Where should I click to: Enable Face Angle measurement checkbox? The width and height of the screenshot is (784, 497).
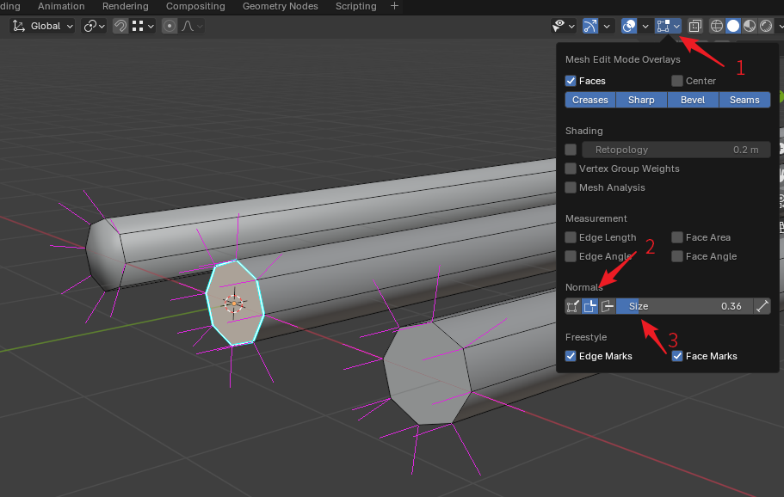[x=677, y=256]
